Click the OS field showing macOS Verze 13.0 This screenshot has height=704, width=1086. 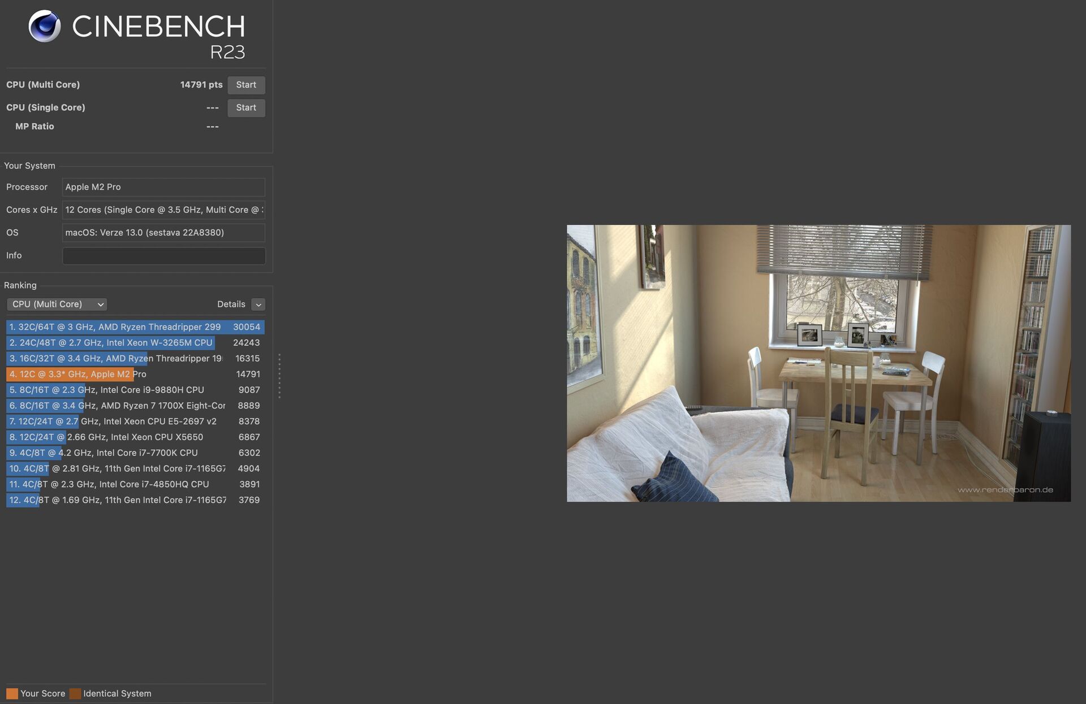click(x=163, y=232)
